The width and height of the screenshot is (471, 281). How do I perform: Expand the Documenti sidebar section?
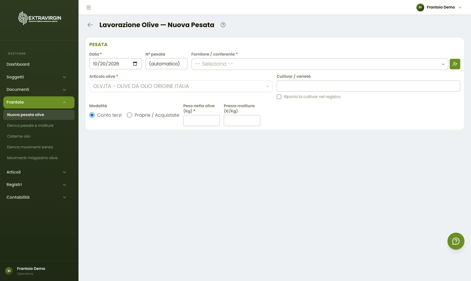coord(39,89)
